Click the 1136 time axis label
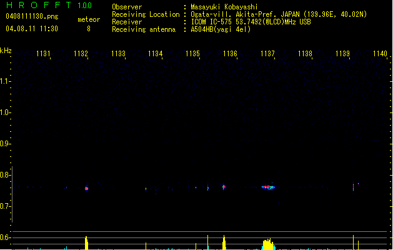 [230, 54]
